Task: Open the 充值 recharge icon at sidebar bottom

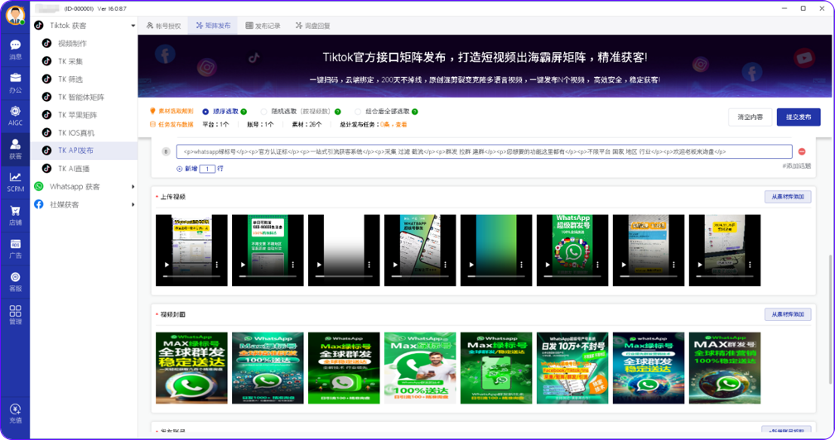Action: [16, 414]
